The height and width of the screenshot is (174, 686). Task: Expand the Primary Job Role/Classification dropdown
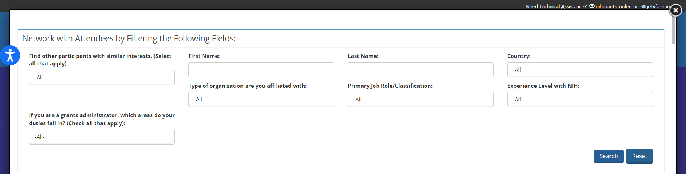coord(420,100)
